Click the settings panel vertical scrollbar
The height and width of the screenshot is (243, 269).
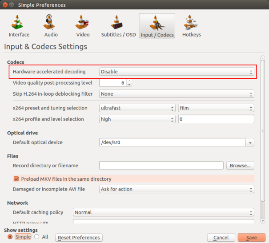[263, 130]
